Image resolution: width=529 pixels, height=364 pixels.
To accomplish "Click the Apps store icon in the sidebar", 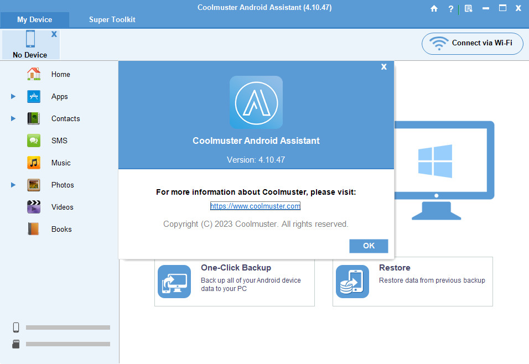I will click(34, 96).
